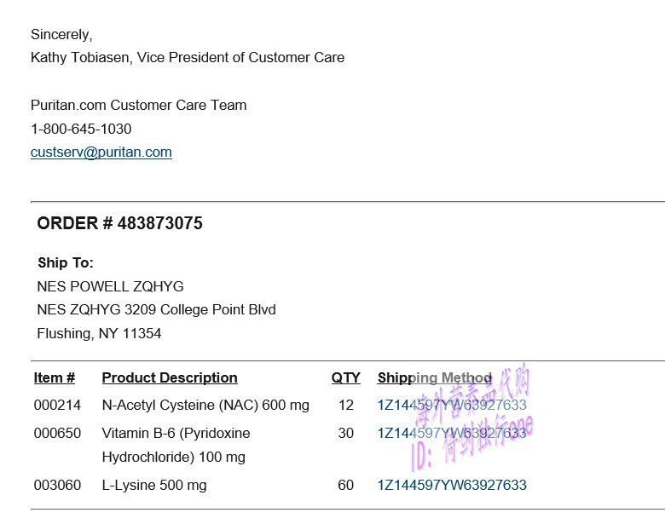665x524 pixels.
Task: Click the Product Description column header
Action: pyautogui.click(x=170, y=377)
